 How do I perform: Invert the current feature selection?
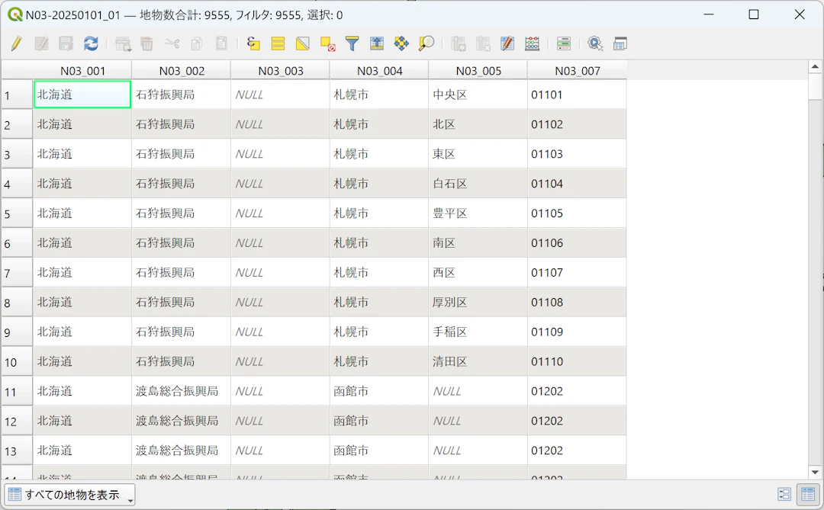pos(303,43)
